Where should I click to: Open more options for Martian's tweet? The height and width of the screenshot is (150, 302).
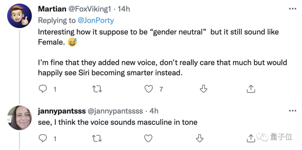pos(292,9)
